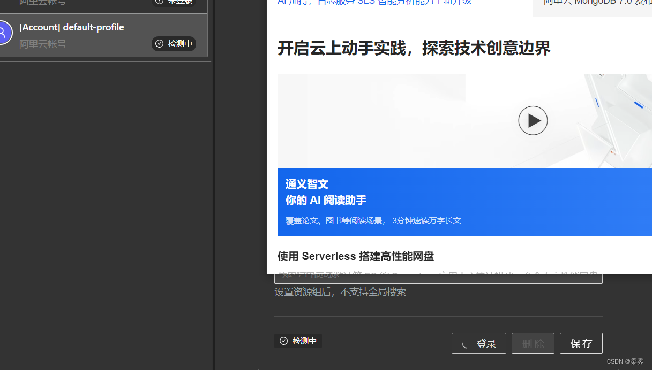Click the 检测中 status beside 登录
This screenshot has height=370, width=652.
[x=298, y=341]
